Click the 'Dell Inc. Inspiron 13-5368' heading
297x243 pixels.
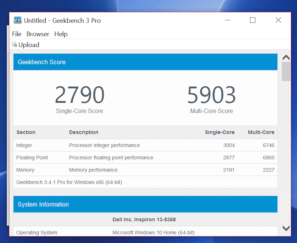pyautogui.click(x=144, y=220)
